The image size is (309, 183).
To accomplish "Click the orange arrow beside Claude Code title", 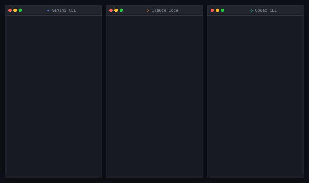I will [x=148, y=10].
